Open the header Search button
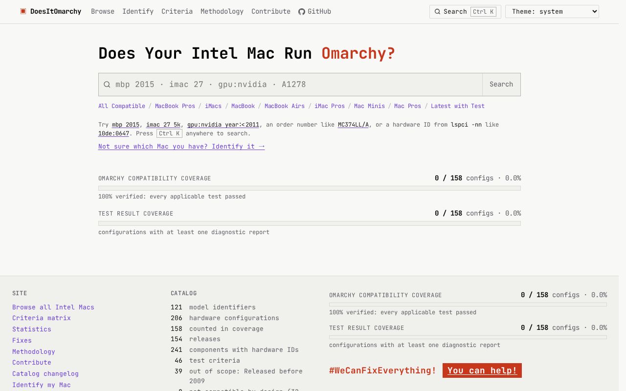 coord(465,12)
